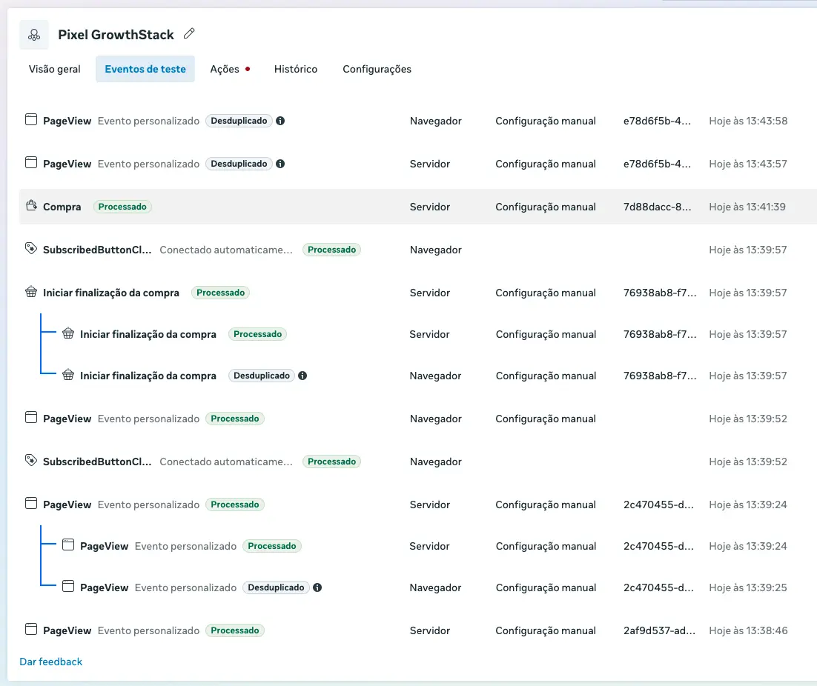Open info icon on deduplicated checkout event
This screenshot has width=817, height=686.
tap(302, 376)
